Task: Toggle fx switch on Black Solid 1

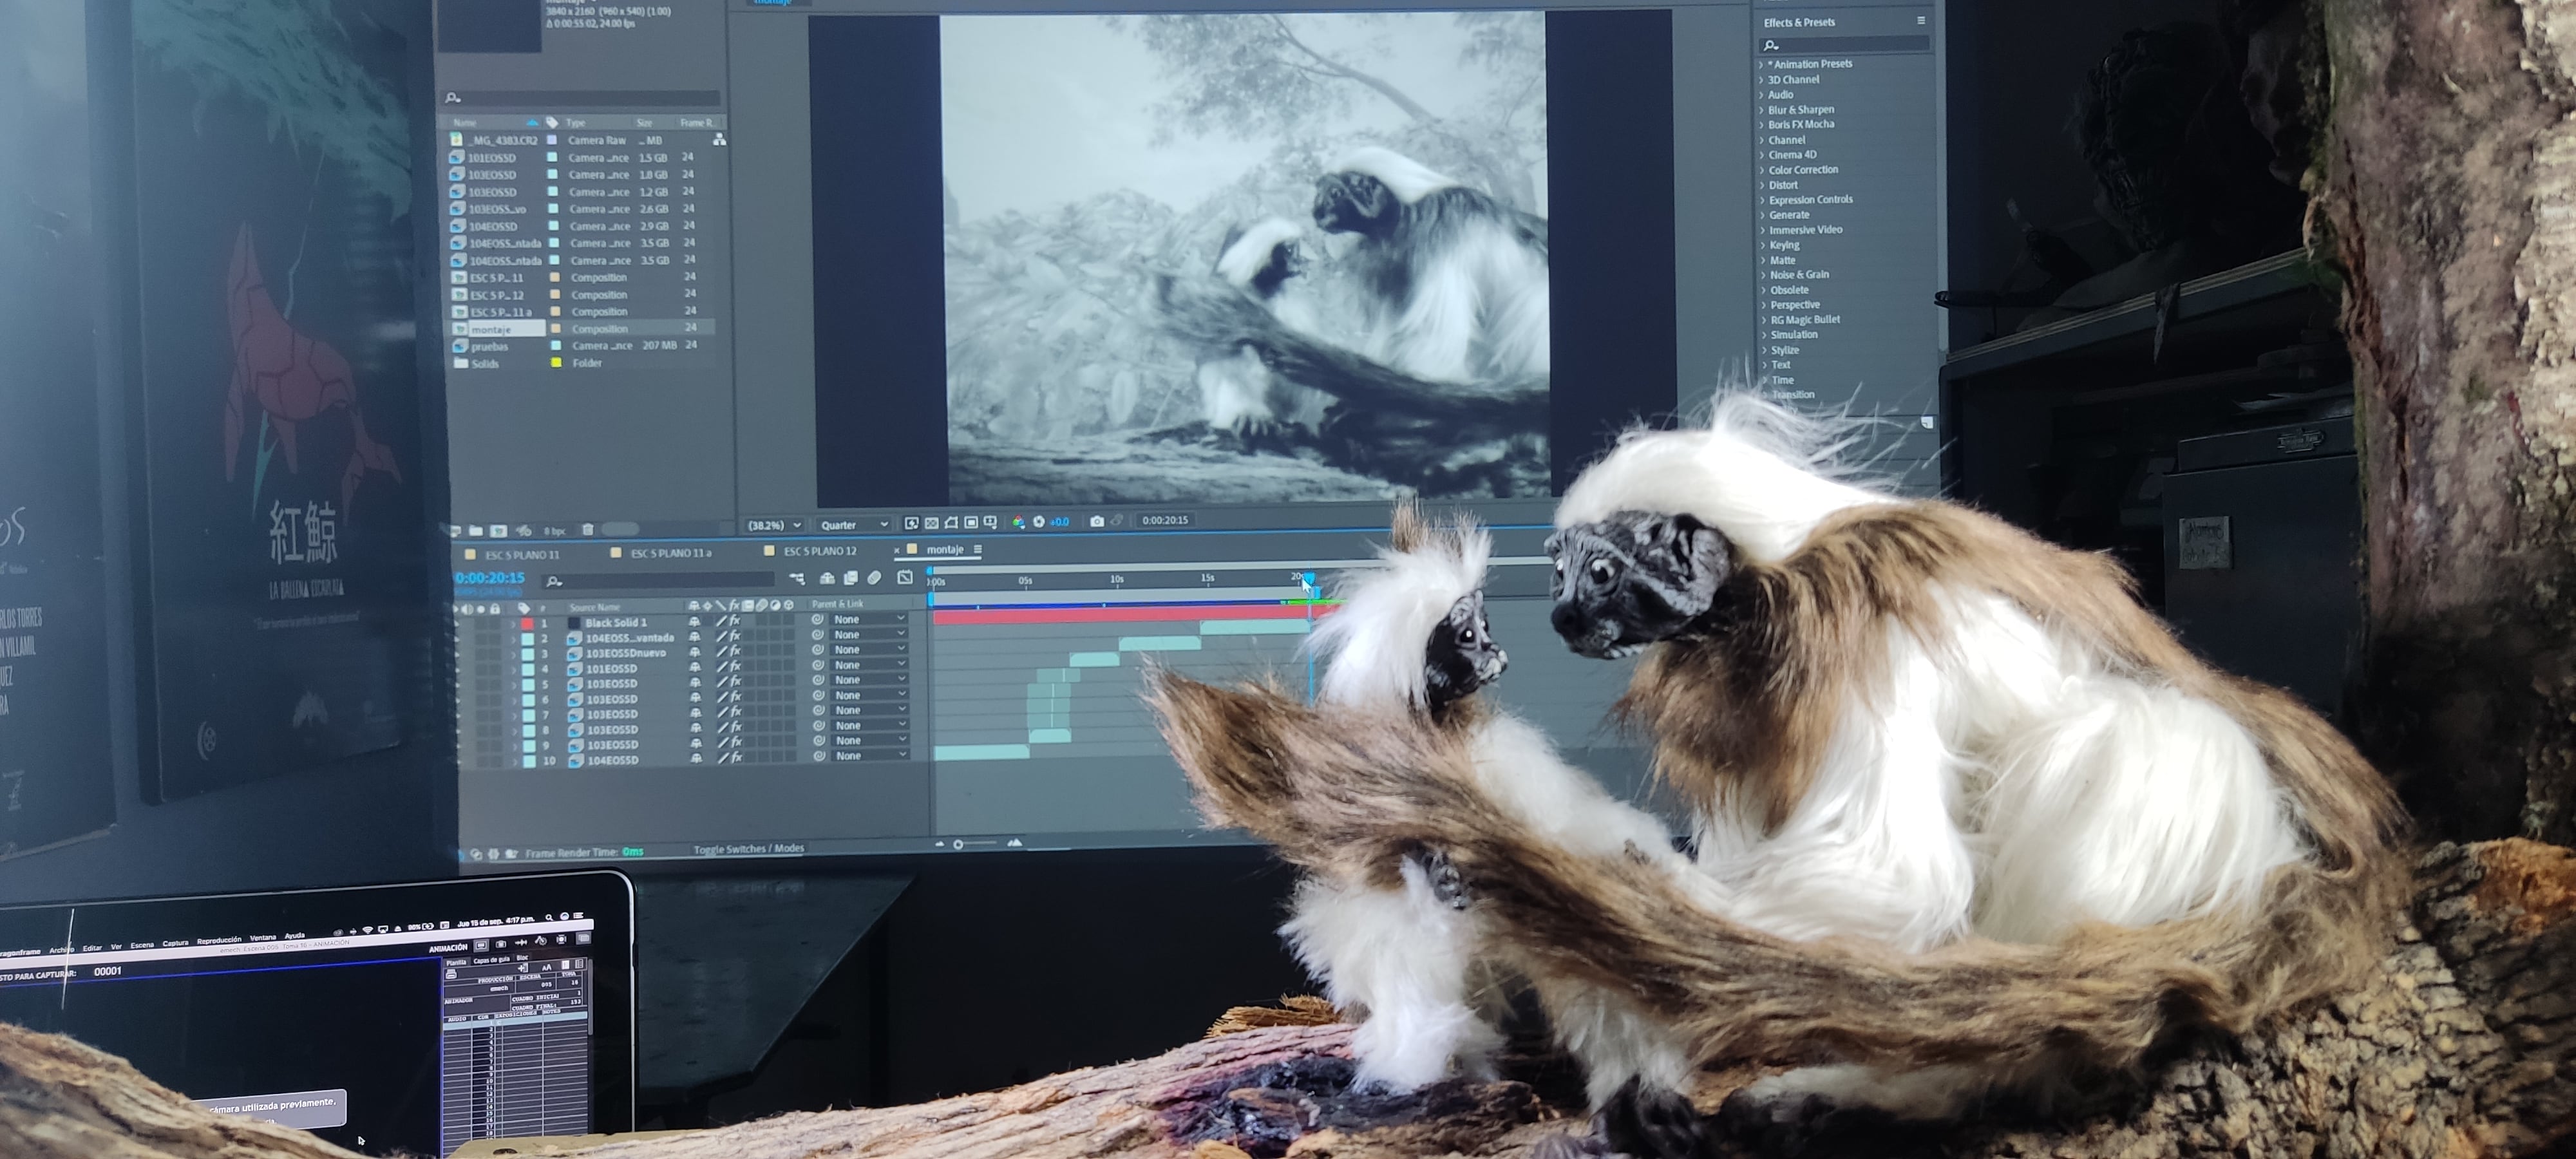Action: tap(735, 621)
